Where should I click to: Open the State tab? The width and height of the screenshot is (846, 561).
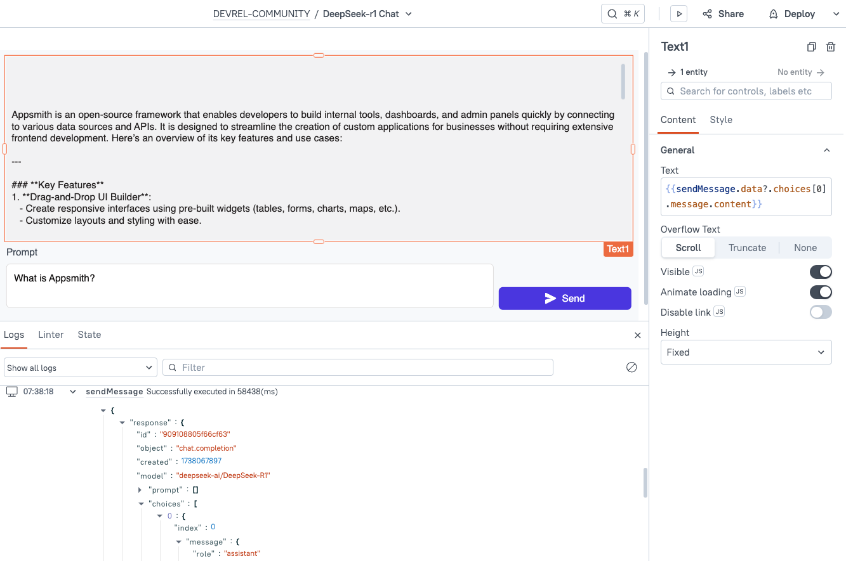[x=89, y=335]
